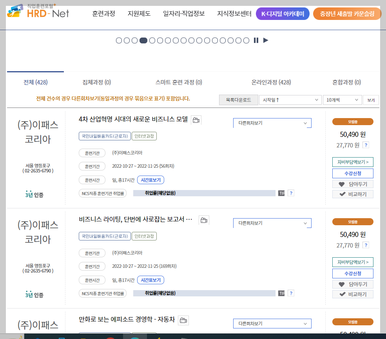Image resolution: width=386 pixels, height=339 pixels.
Task: Click 자비부담액보기 in first course
Action: [x=353, y=162]
